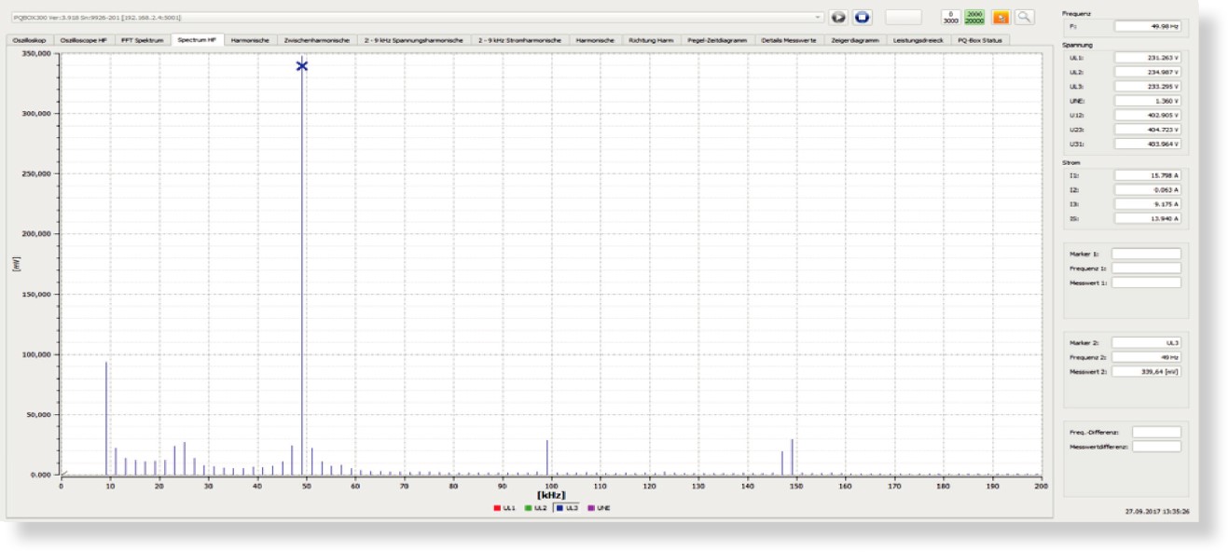Select the green 2000–20000 range button
The image size is (1229, 552).
click(974, 17)
